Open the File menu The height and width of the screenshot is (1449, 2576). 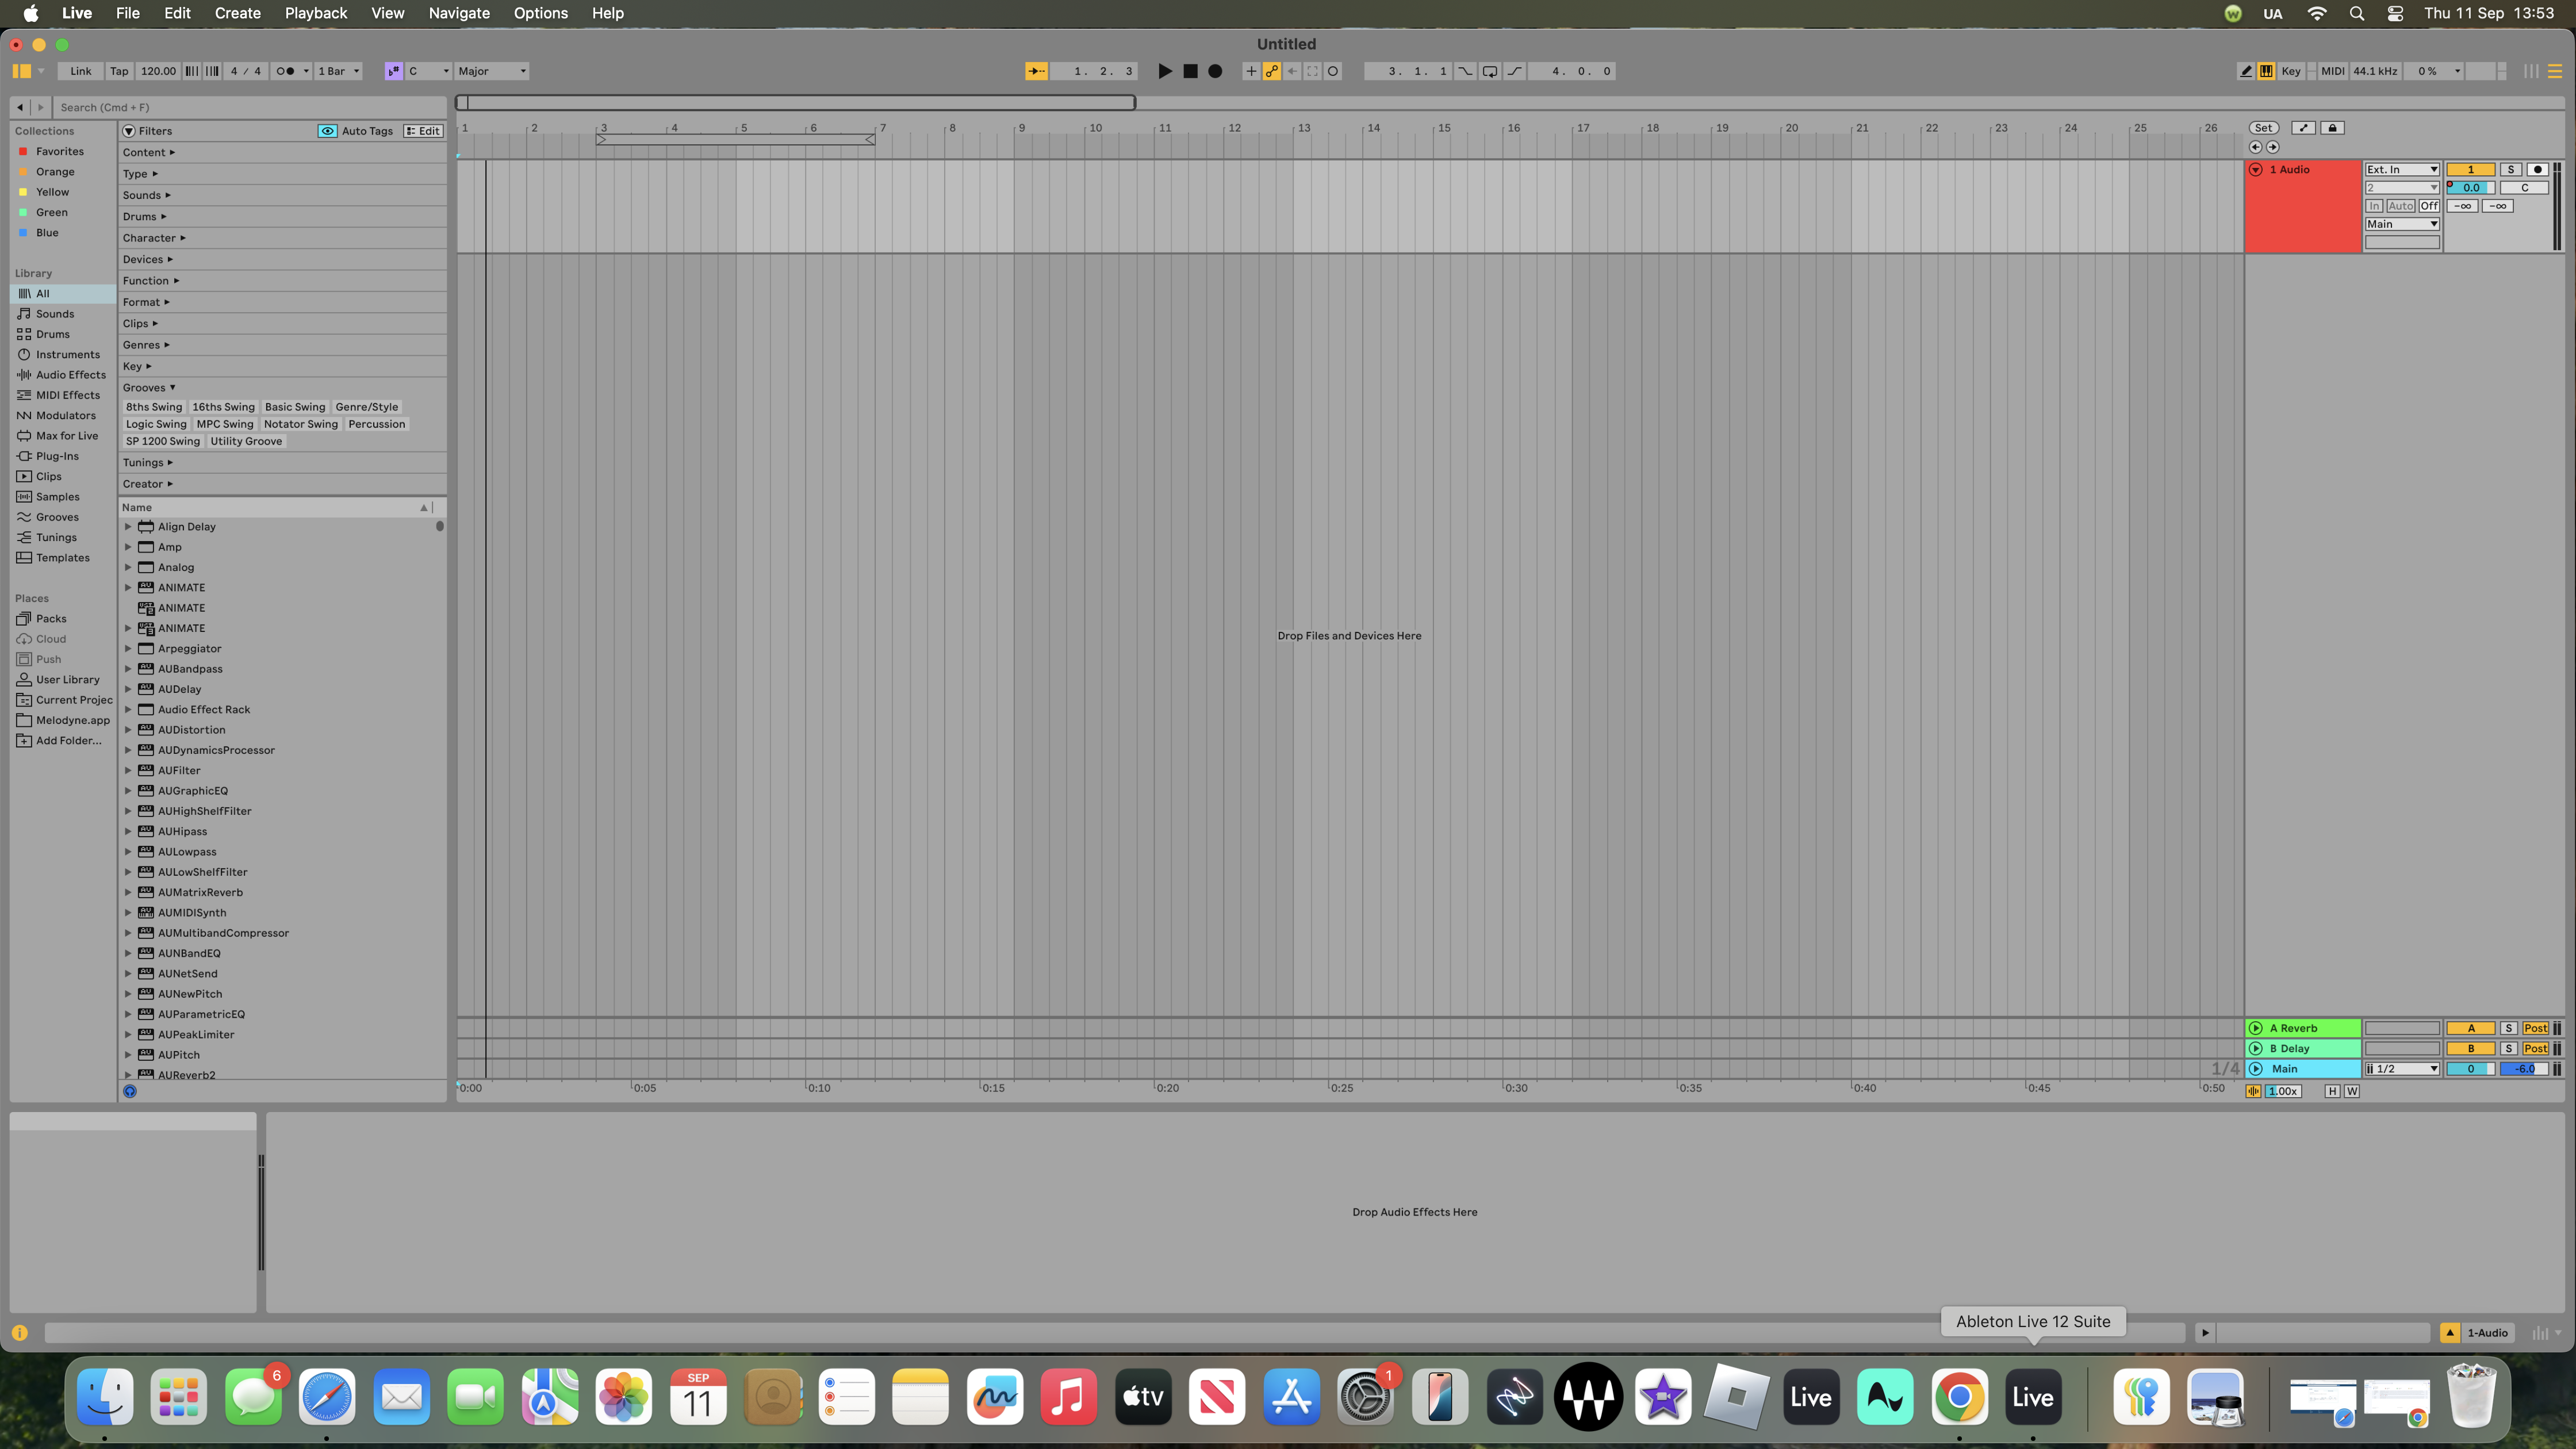click(x=128, y=13)
